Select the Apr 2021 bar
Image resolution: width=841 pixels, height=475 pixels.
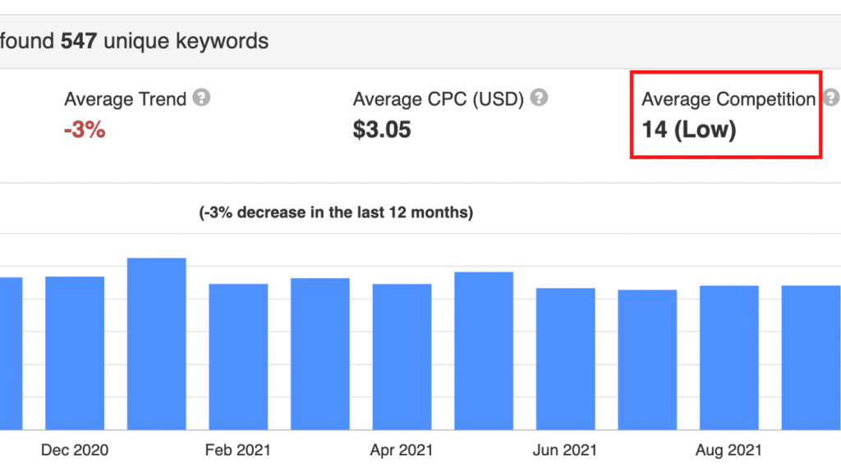coord(402,357)
